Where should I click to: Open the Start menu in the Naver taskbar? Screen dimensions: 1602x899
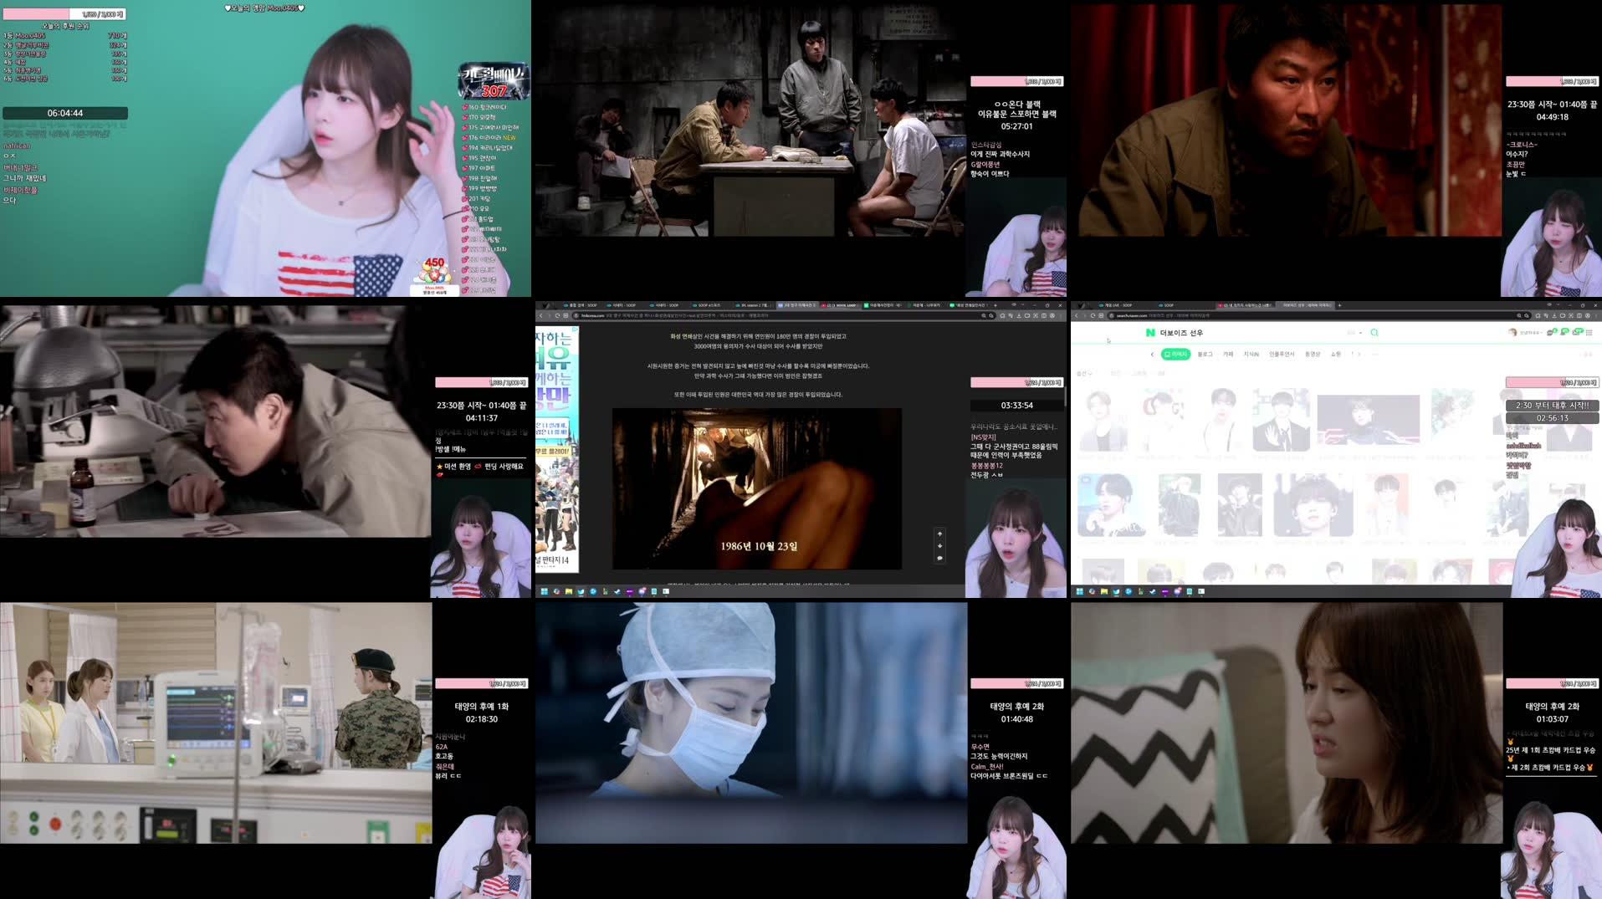click(1079, 591)
